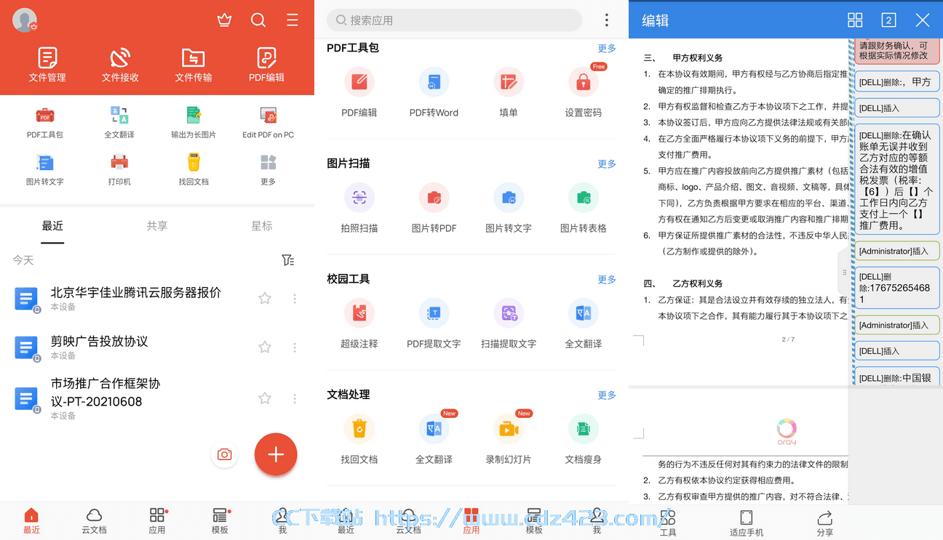Open the 北京华宇佳业腾讯云服务器报价 document
Screen dimensions: 943x540
(x=157, y=298)
